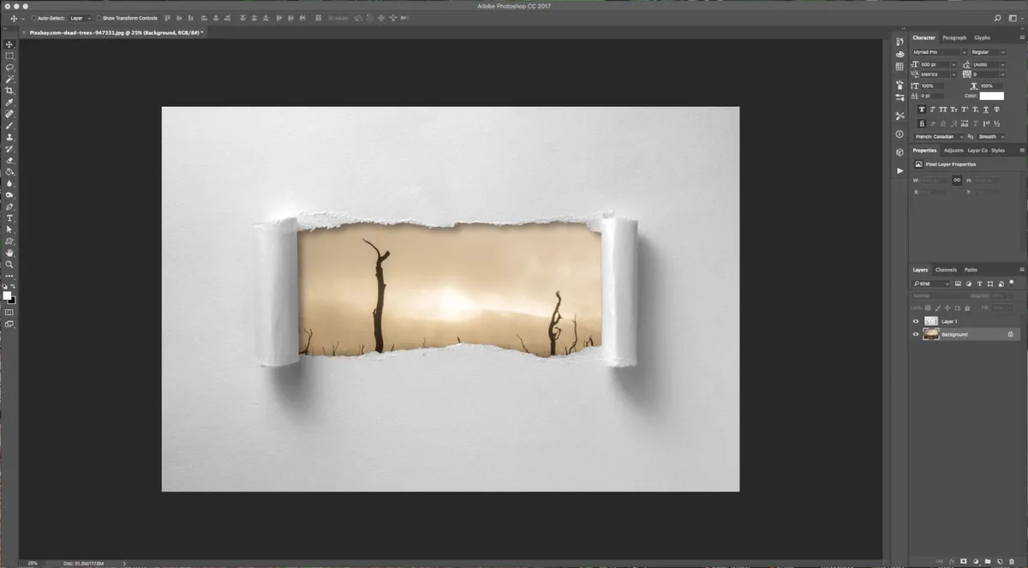The image size is (1028, 568).
Task: Open the Metrics kerning dropdown
Action: (938, 75)
